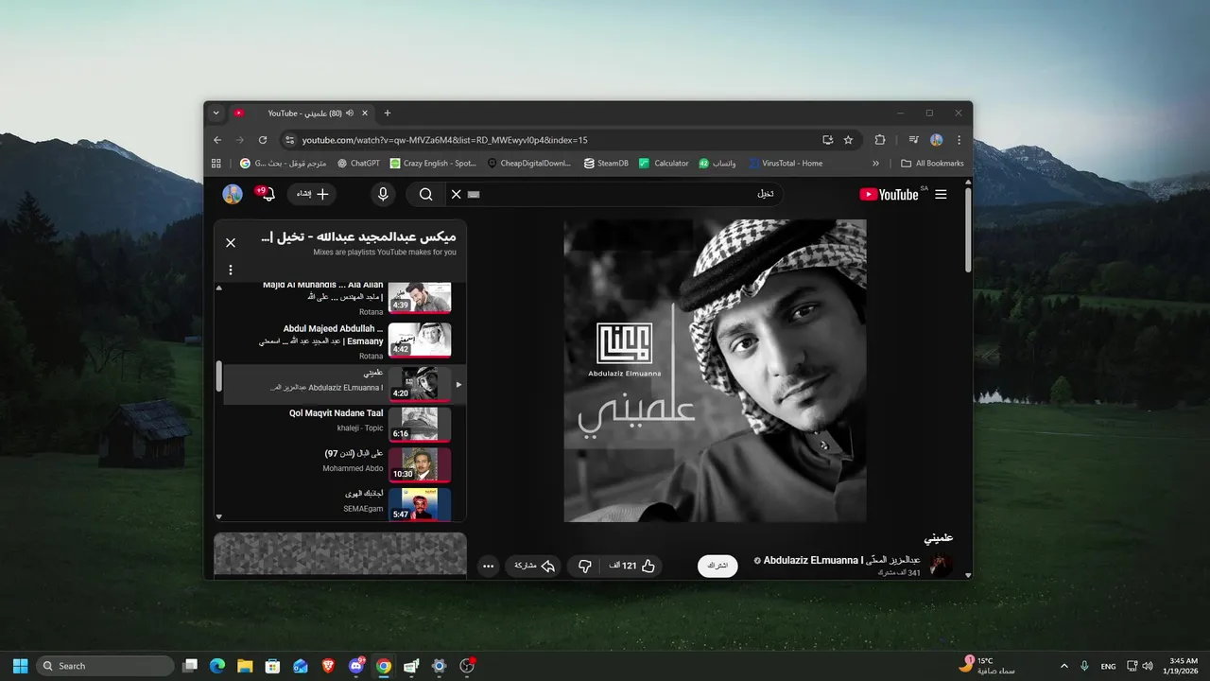The height and width of the screenshot is (681, 1210).
Task: Open the tab search dropdown arrow
Action: pyautogui.click(x=216, y=113)
